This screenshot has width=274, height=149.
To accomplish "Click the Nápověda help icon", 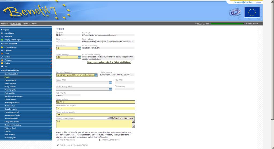I will pyautogui.click(x=2, y=36).
